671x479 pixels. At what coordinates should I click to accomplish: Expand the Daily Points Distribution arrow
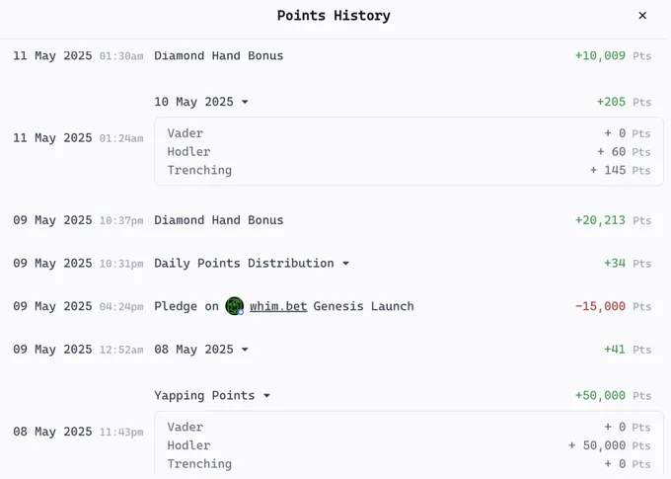[345, 263]
